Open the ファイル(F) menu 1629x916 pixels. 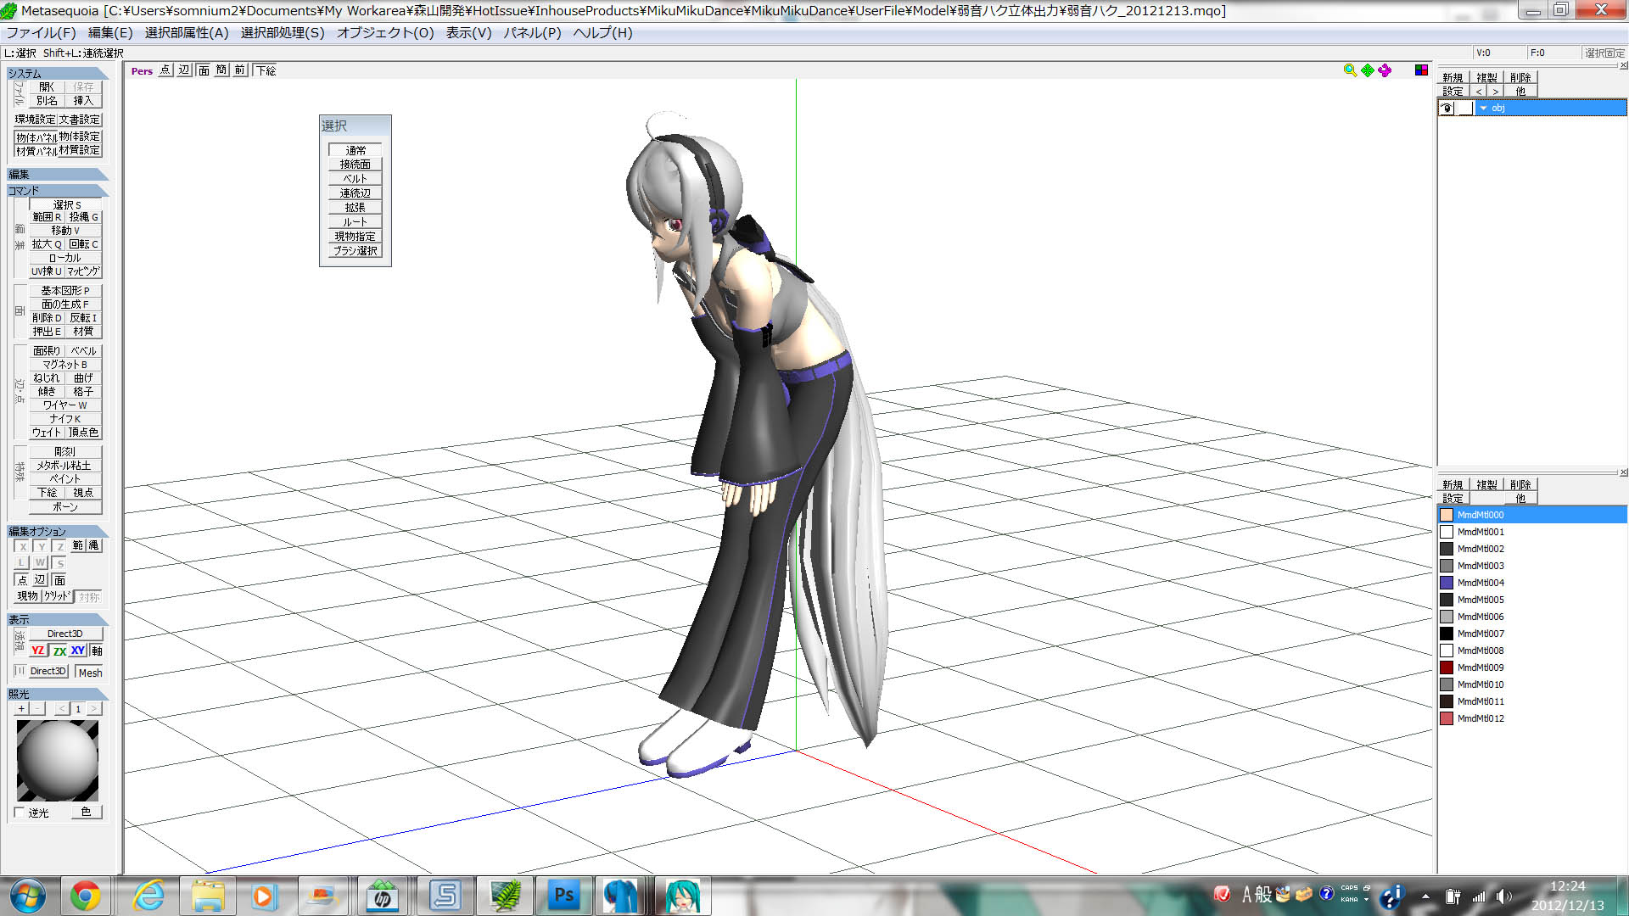click(x=41, y=33)
